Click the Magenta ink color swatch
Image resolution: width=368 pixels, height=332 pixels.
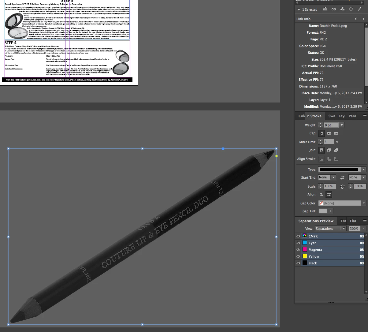305,249
